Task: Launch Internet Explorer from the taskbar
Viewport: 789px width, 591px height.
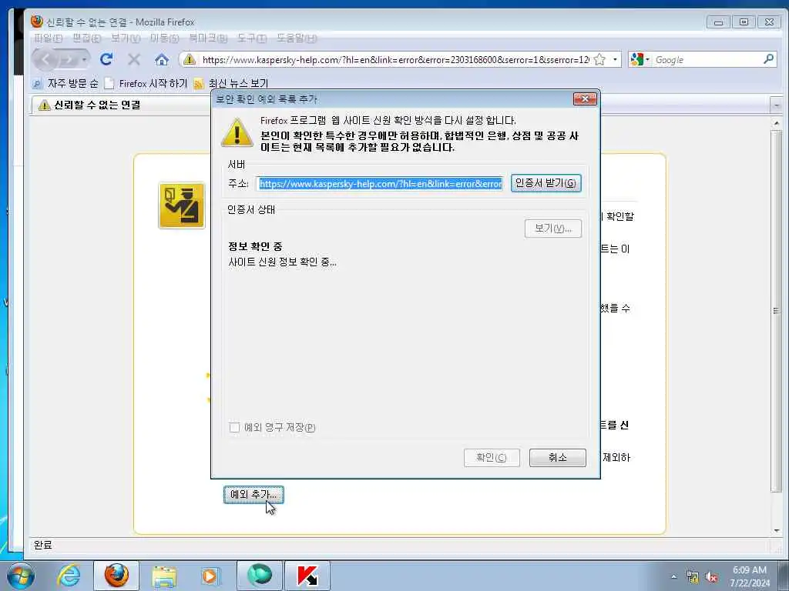Action: coord(69,576)
